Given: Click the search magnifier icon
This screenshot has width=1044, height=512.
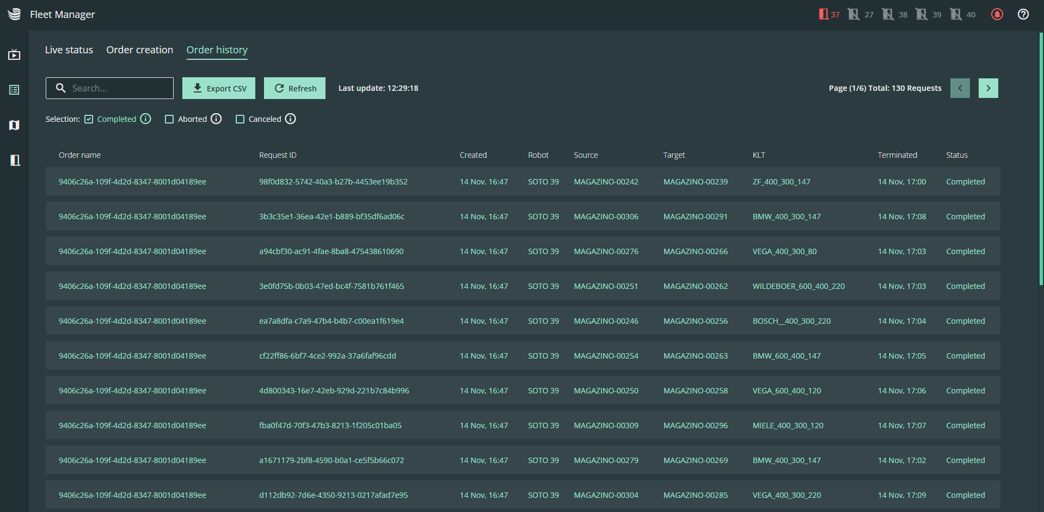Looking at the screenshot, I should pos(61,88).
